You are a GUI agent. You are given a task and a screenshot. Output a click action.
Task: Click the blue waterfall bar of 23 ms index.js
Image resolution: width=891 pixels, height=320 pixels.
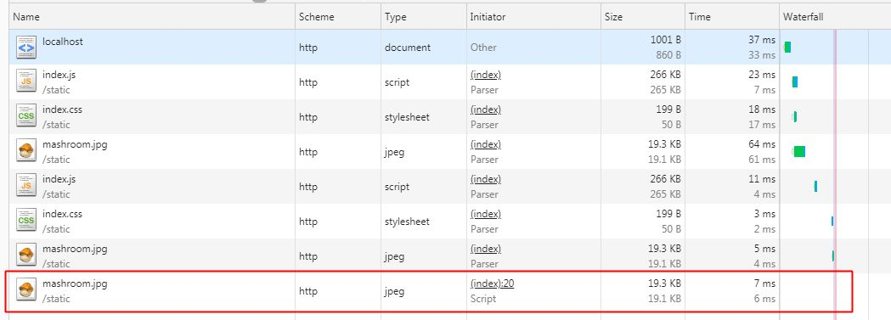click(795, 82)
